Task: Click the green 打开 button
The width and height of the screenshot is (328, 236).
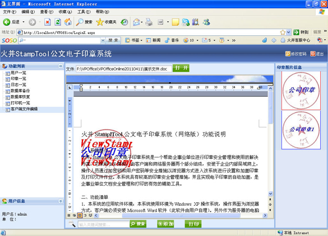Action: [x=181, y=68]
